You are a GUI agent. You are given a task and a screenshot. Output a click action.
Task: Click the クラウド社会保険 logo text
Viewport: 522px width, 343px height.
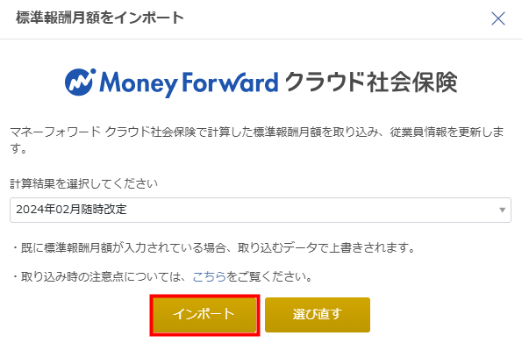[x=371, y=82]
